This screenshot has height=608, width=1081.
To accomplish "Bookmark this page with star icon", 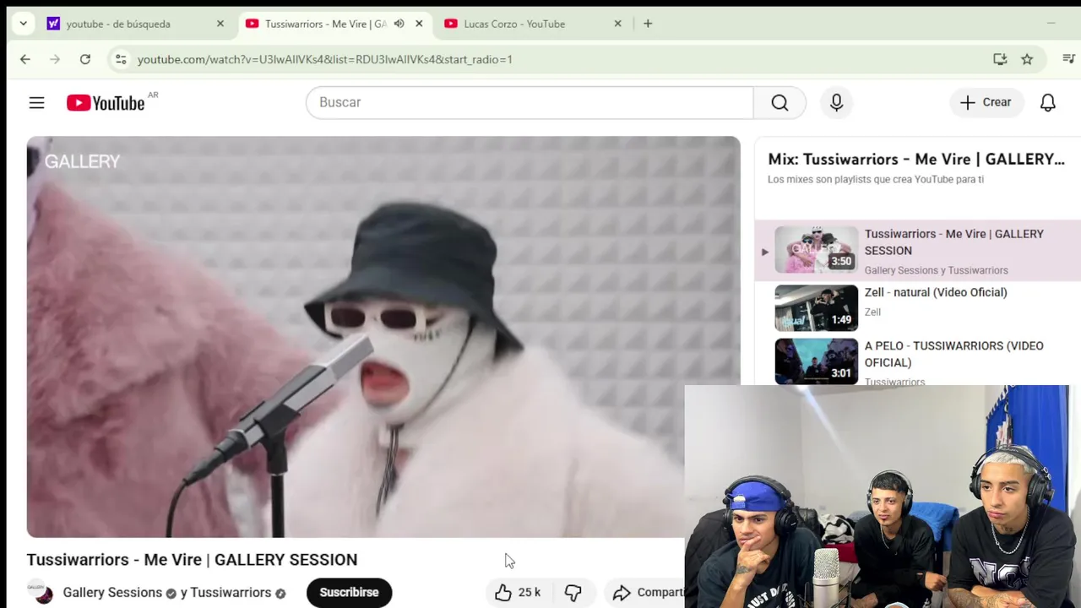I will click(1027, 59).
